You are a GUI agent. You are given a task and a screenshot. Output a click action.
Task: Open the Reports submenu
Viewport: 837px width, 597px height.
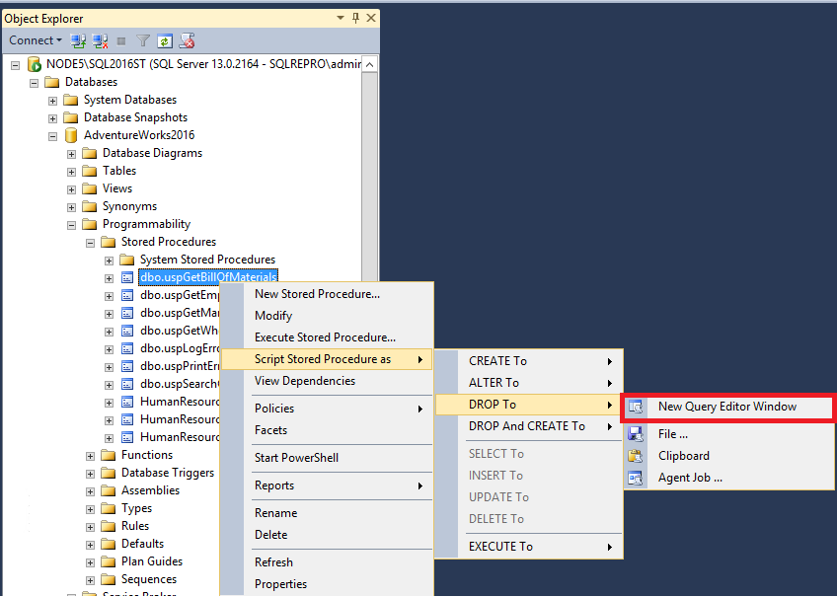326,485
